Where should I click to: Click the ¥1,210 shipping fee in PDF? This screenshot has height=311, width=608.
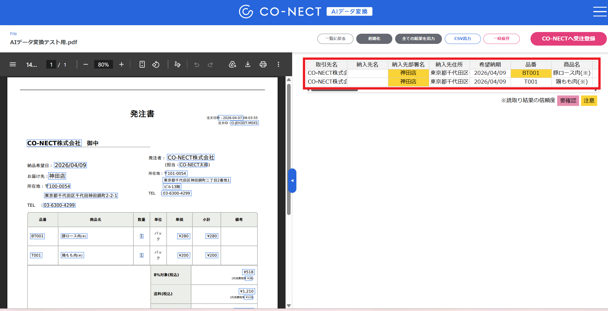tap(247, 291)
